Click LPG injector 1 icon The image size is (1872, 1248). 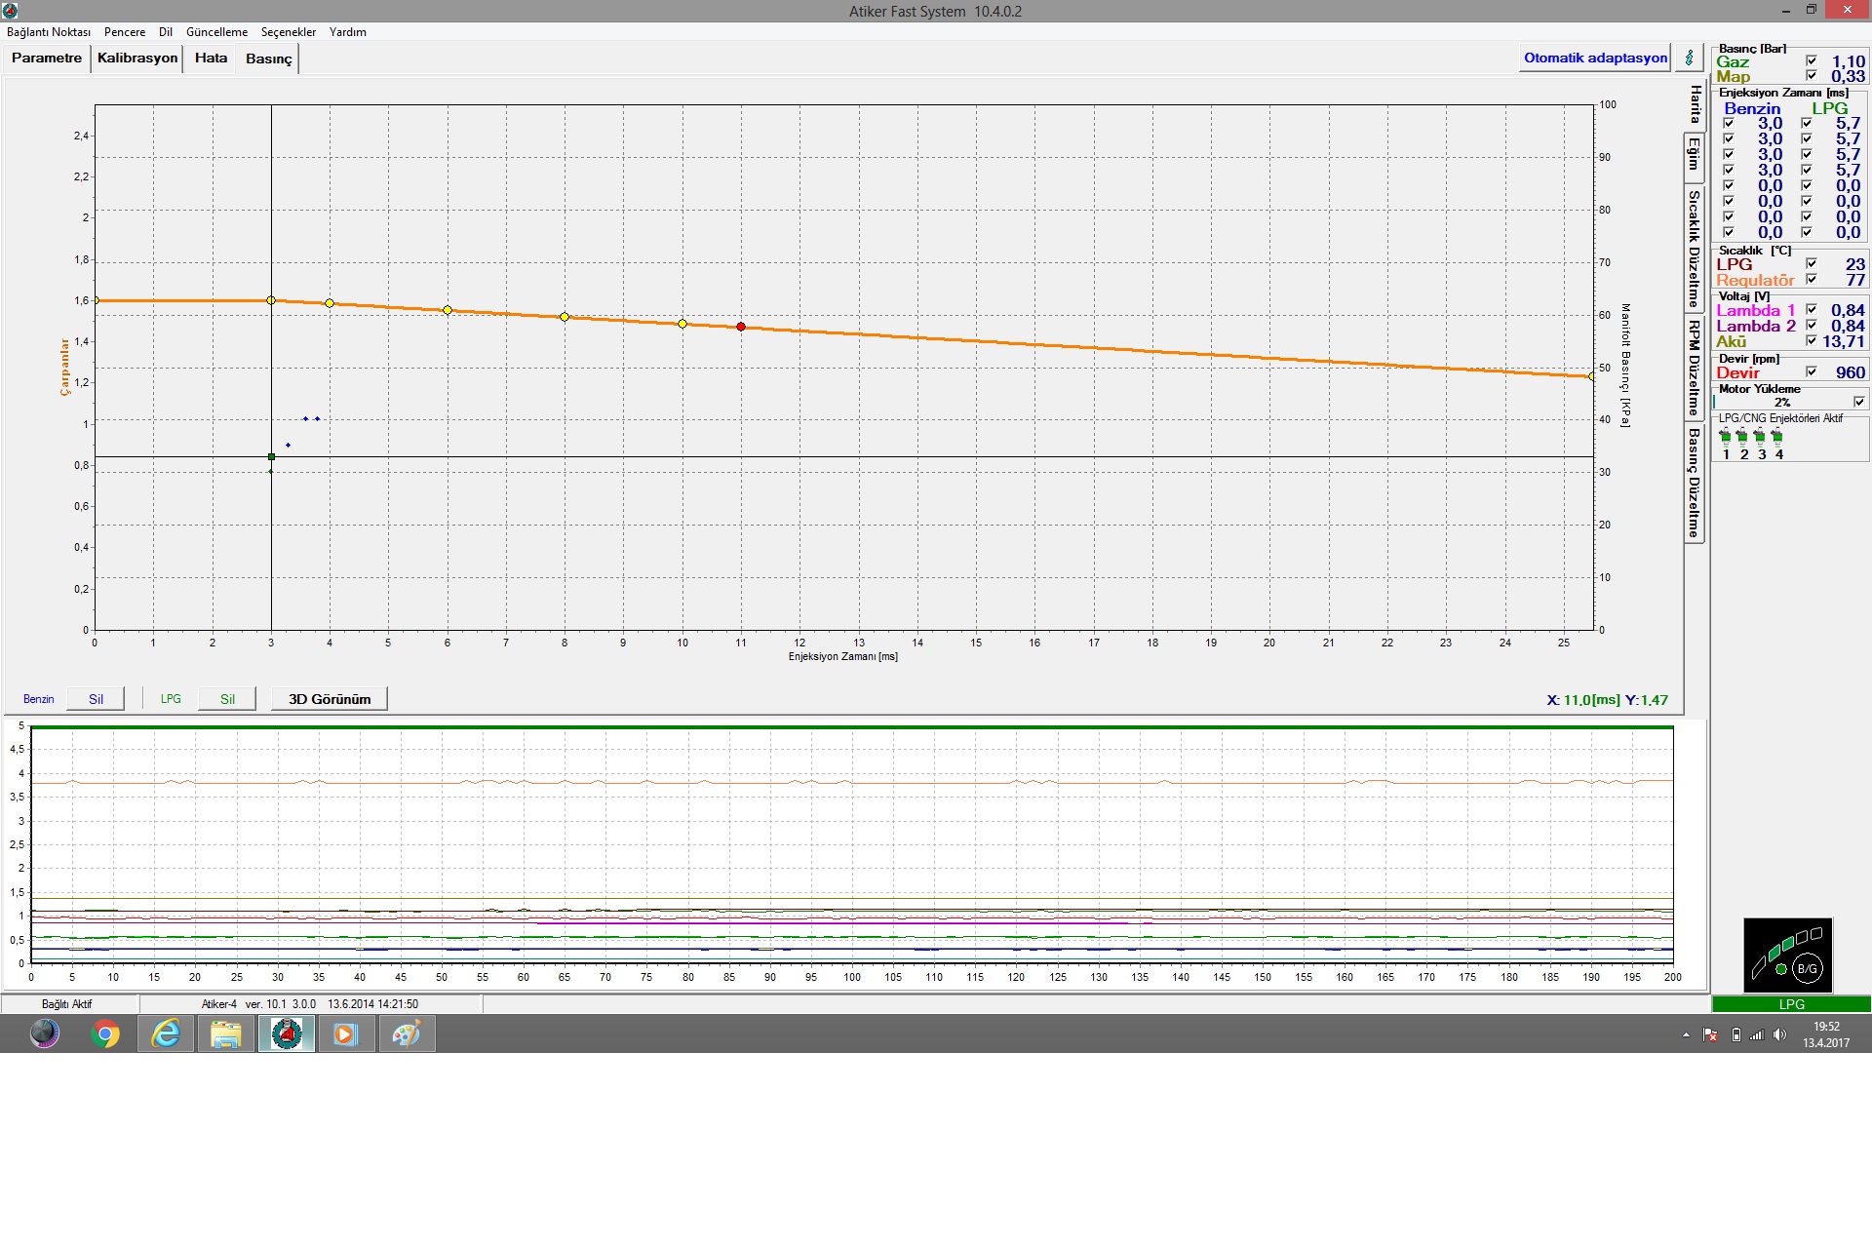[1726, 437]
